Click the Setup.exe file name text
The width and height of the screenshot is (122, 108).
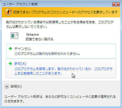32,34
